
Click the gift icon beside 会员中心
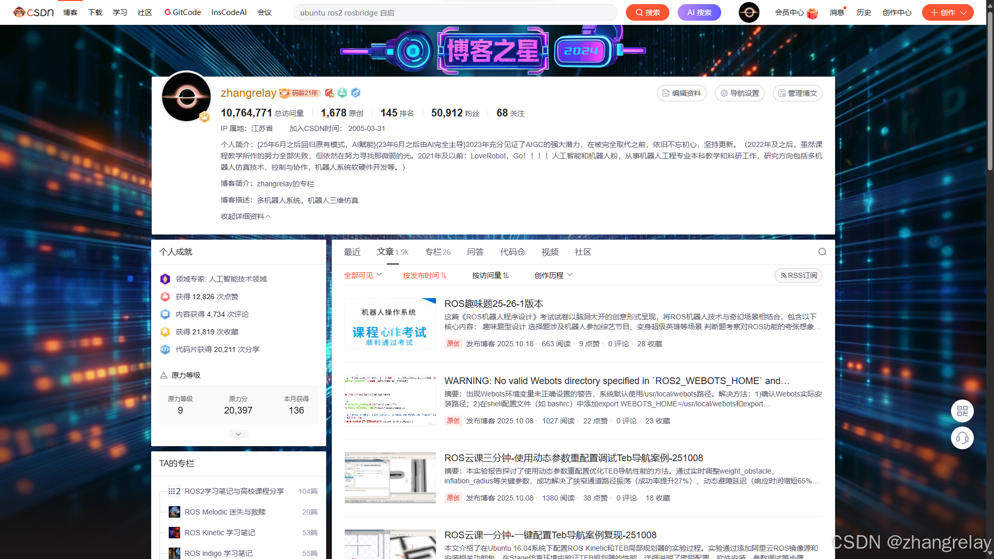point(812,13)
